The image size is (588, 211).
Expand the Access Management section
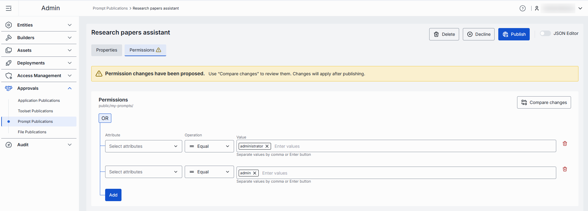point(70,76)
